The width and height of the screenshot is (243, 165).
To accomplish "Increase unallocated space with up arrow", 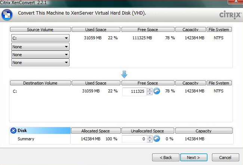I will click(150, 137).
